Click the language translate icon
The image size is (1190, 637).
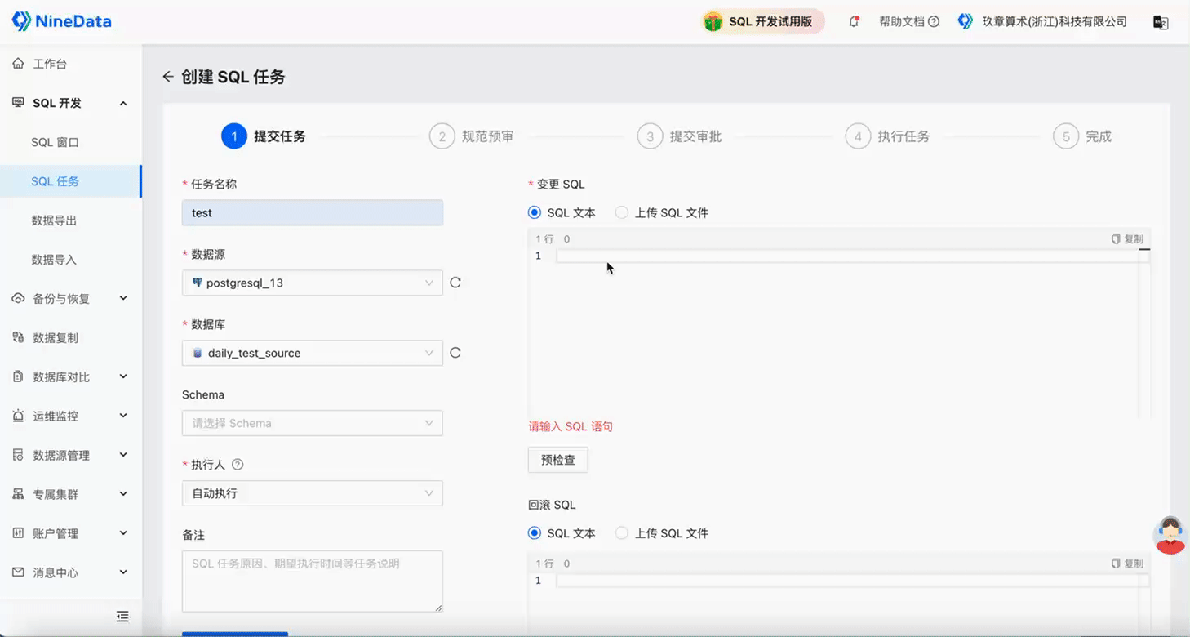(x=1160, y=22)
